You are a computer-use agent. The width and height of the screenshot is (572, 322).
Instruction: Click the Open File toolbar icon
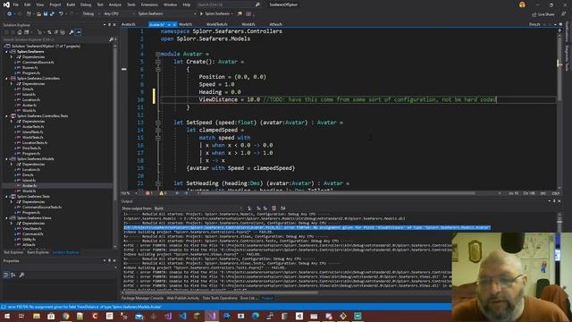point(38,13)
